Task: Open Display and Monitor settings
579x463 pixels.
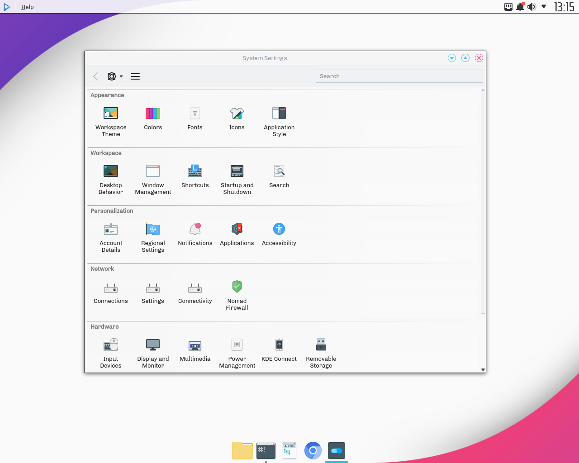Action: [x=153, y=353]
